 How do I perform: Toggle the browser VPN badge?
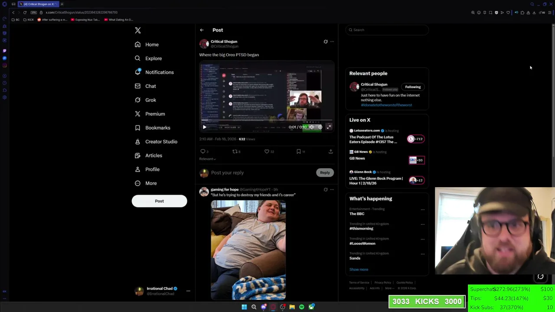tap(35, 13)
